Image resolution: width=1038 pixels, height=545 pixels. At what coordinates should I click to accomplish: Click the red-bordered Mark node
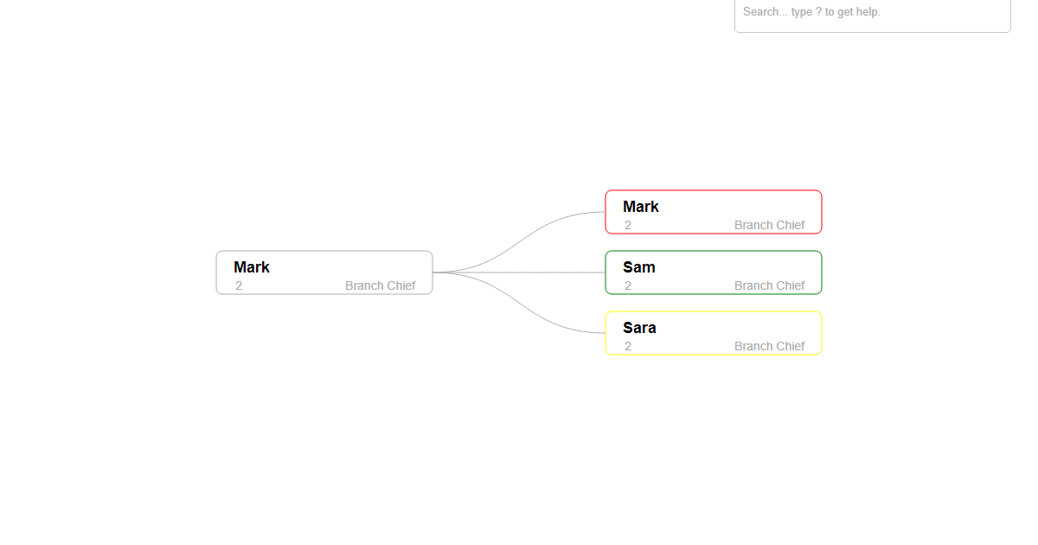[713, 211]
